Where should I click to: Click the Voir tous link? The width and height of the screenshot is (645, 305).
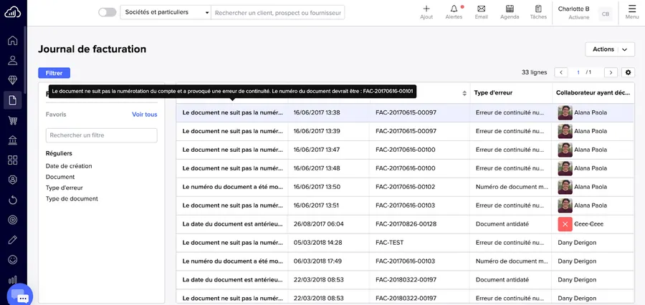tap(144, 115)
